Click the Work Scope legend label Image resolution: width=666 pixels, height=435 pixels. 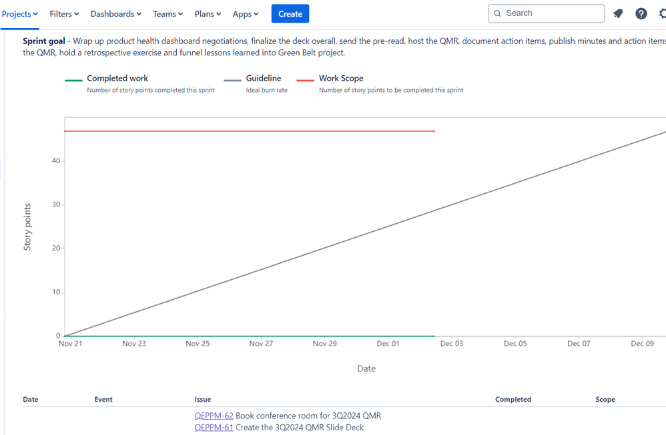click(x=341, y=78)
